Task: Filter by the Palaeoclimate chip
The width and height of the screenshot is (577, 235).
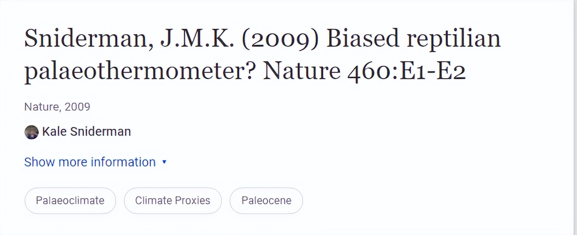Action: click(x=70, y=200)
